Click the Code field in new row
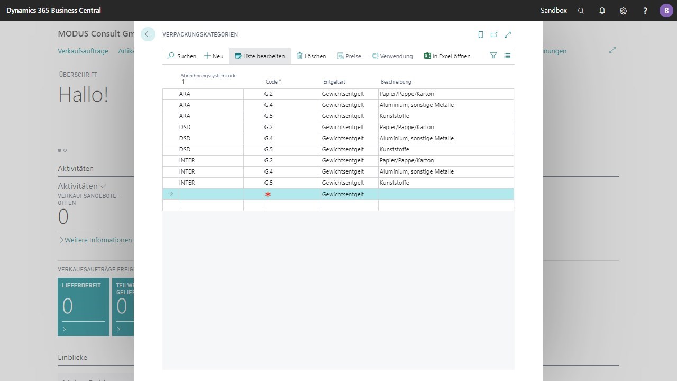The height and width of the screenshot is (381, 677). click(292, 194)
